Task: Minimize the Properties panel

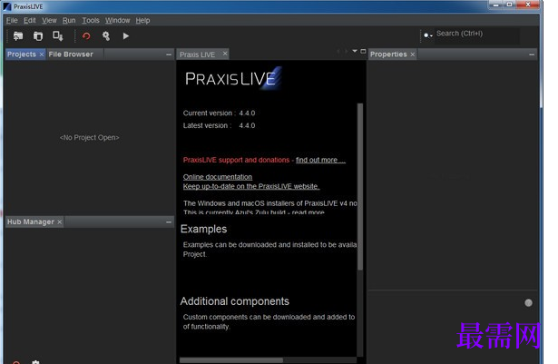Action: point(532,54)
